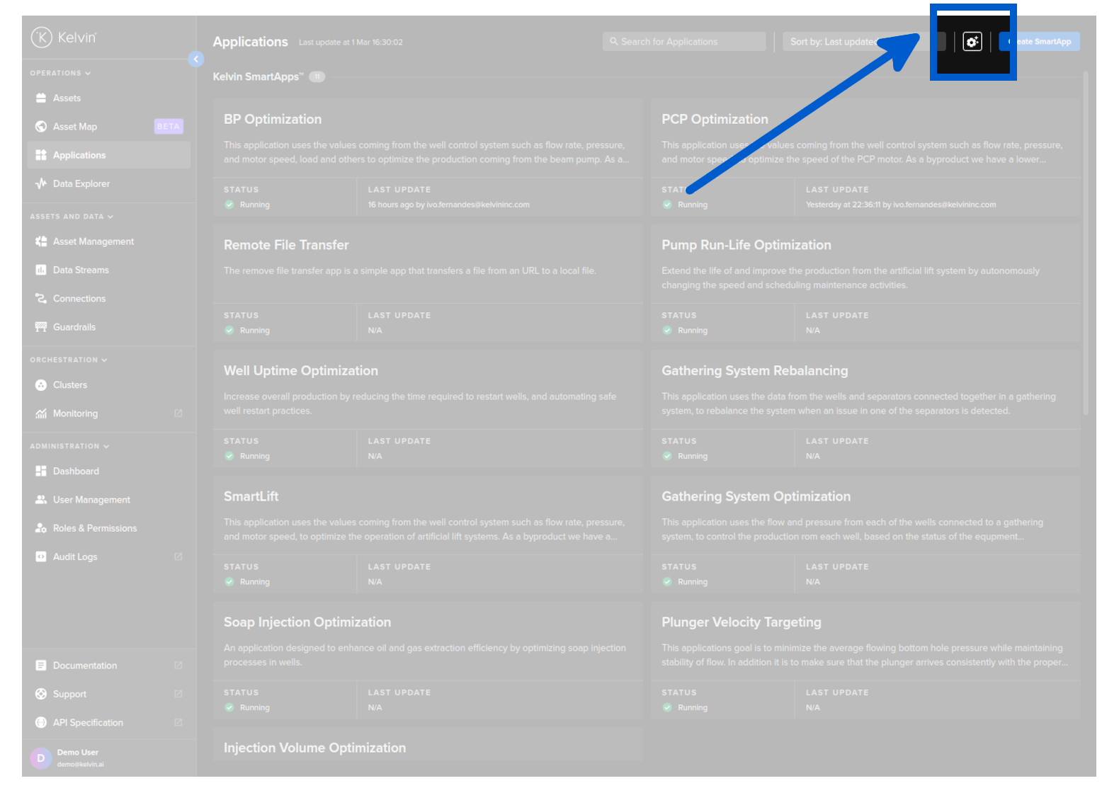This screenshot has height=793, width=1119.
Task: Click the Demo User avatar
Action: [x=41, y=758]
